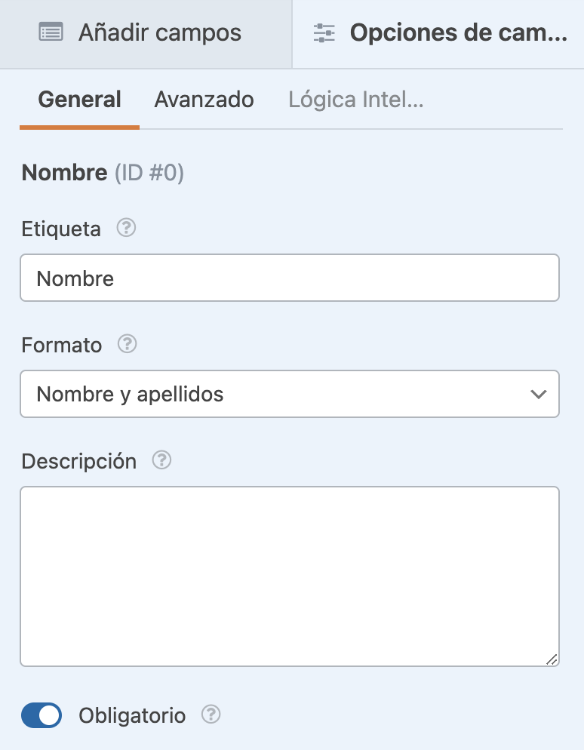Click the chevron arrow of the Formato select

pyautogui.click(x=538, y=394)
